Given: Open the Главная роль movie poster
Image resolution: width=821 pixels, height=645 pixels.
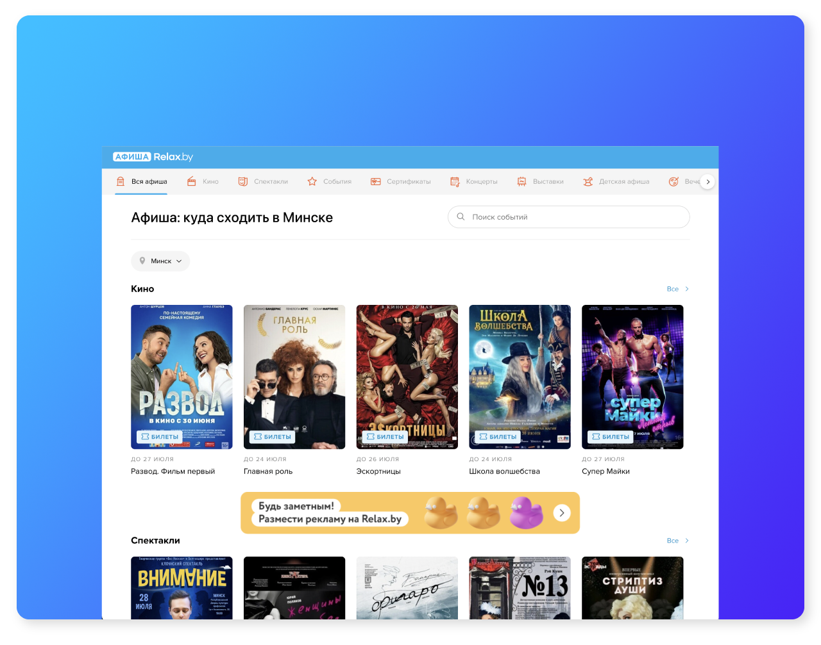Looking at the screenshot, I should tap(294, 377).
